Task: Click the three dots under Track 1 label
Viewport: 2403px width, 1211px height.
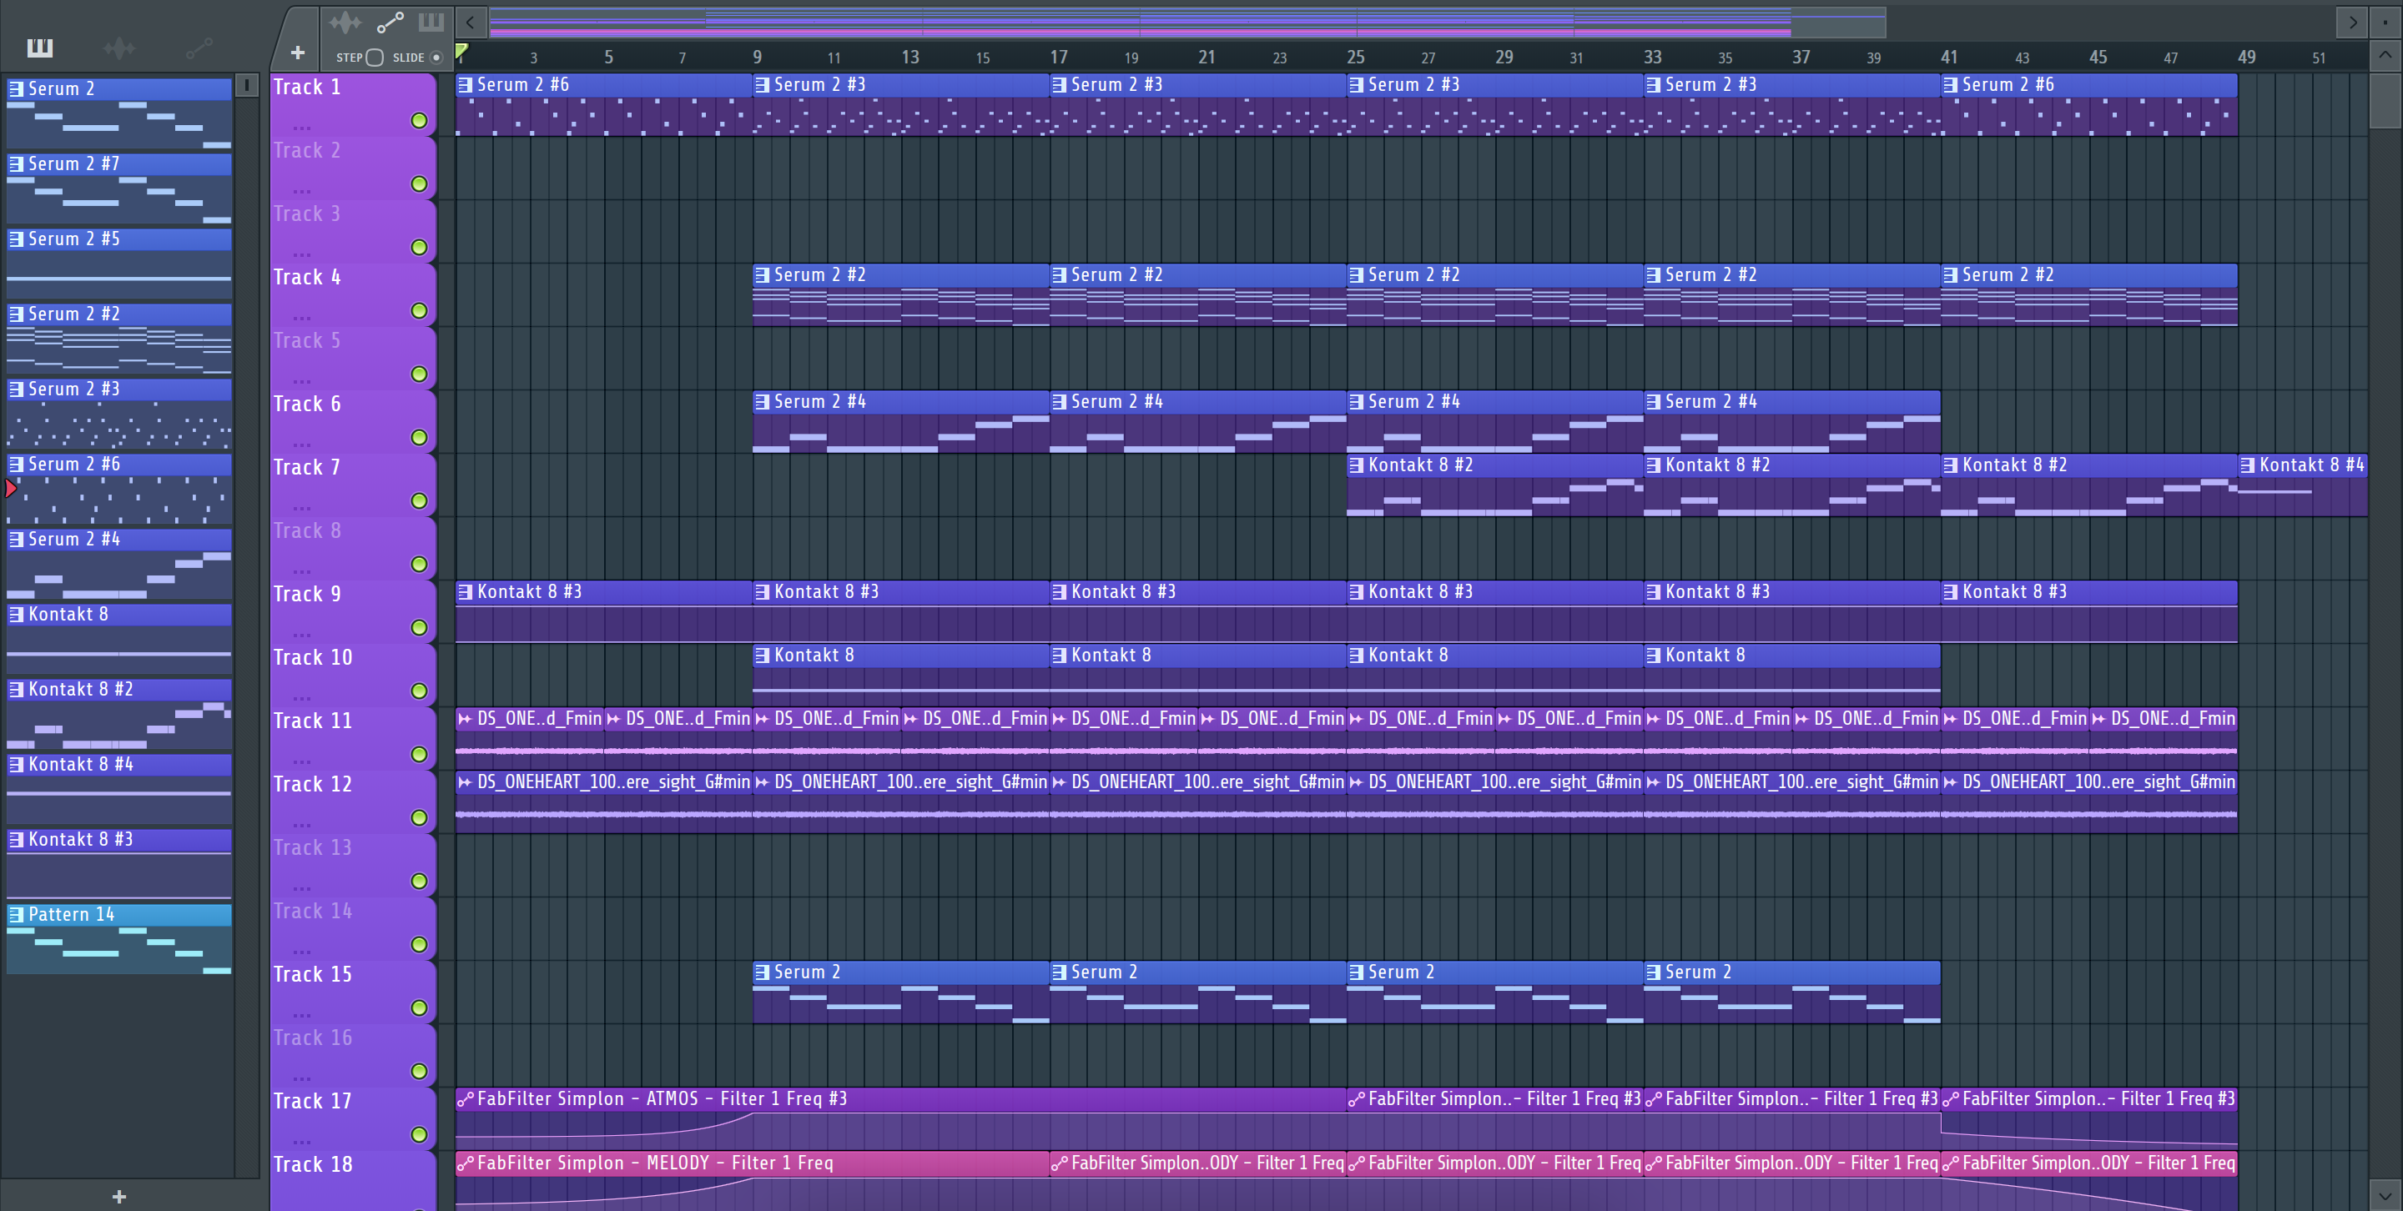Action: point(301,128)
